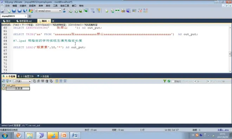Click the new connection toolbar icon
Image resolution: width=232 pixels, height=139 pixels.
2,11
